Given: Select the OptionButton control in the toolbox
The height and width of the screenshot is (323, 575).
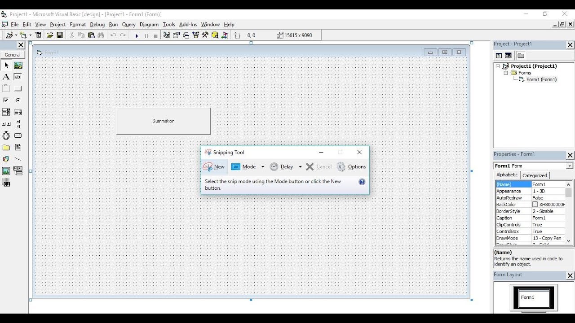Looking at the screenshot, I should coord(18,100).
